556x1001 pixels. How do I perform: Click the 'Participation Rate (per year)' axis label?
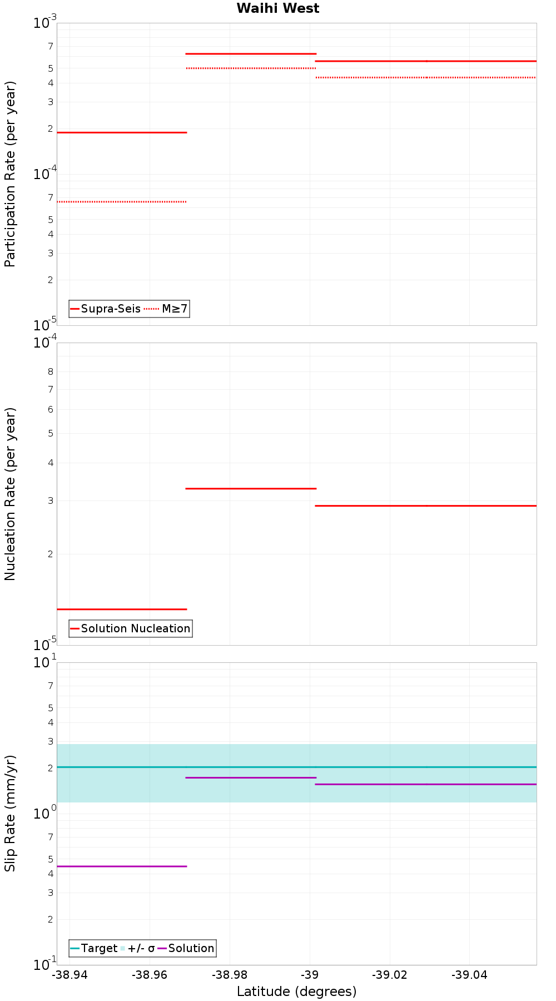pos(10,174)
